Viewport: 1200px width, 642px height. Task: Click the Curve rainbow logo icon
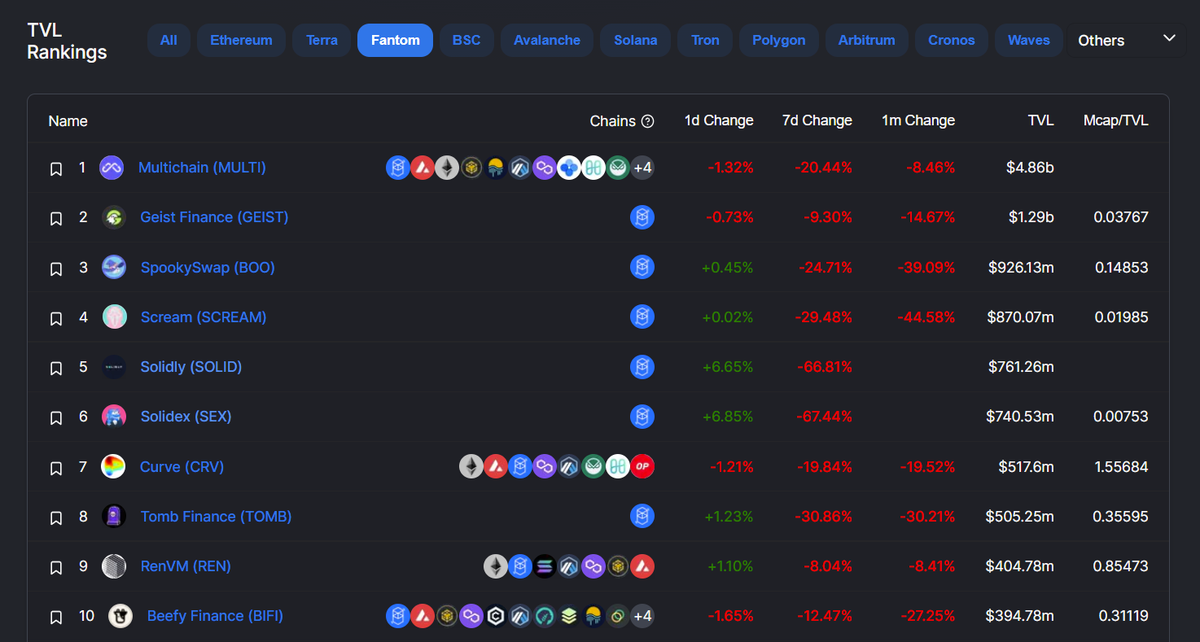point(113,466)
